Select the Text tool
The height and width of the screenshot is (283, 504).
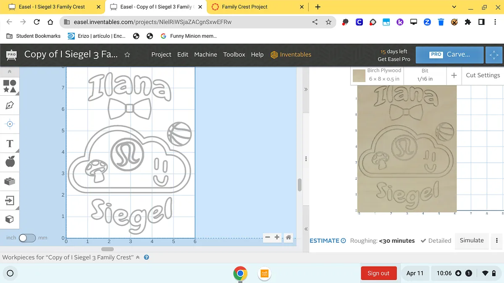10,144
